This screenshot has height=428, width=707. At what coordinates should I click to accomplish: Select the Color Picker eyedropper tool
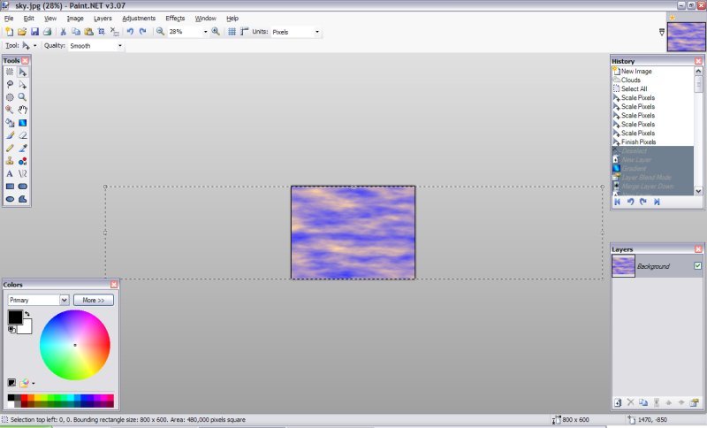click(23, 148)
